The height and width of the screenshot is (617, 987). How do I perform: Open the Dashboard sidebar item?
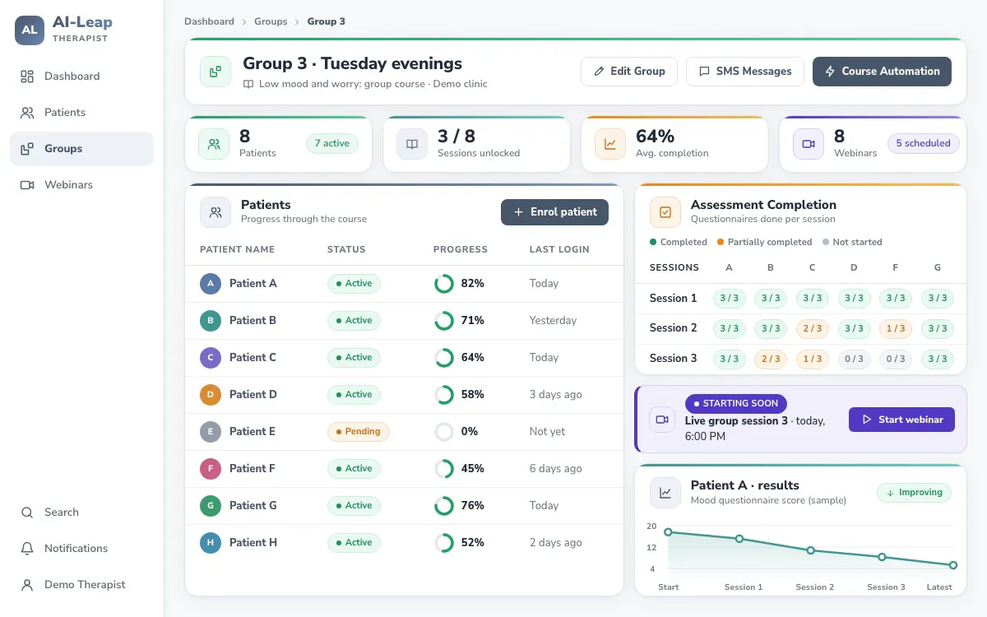coord(81,77)
